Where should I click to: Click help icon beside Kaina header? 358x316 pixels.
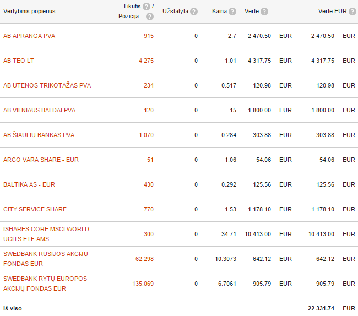(232, 12)
